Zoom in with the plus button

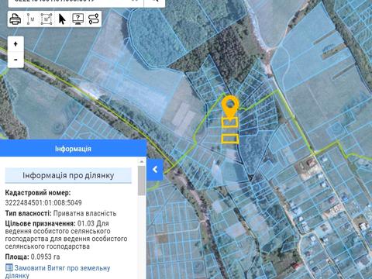pos(15,44)
